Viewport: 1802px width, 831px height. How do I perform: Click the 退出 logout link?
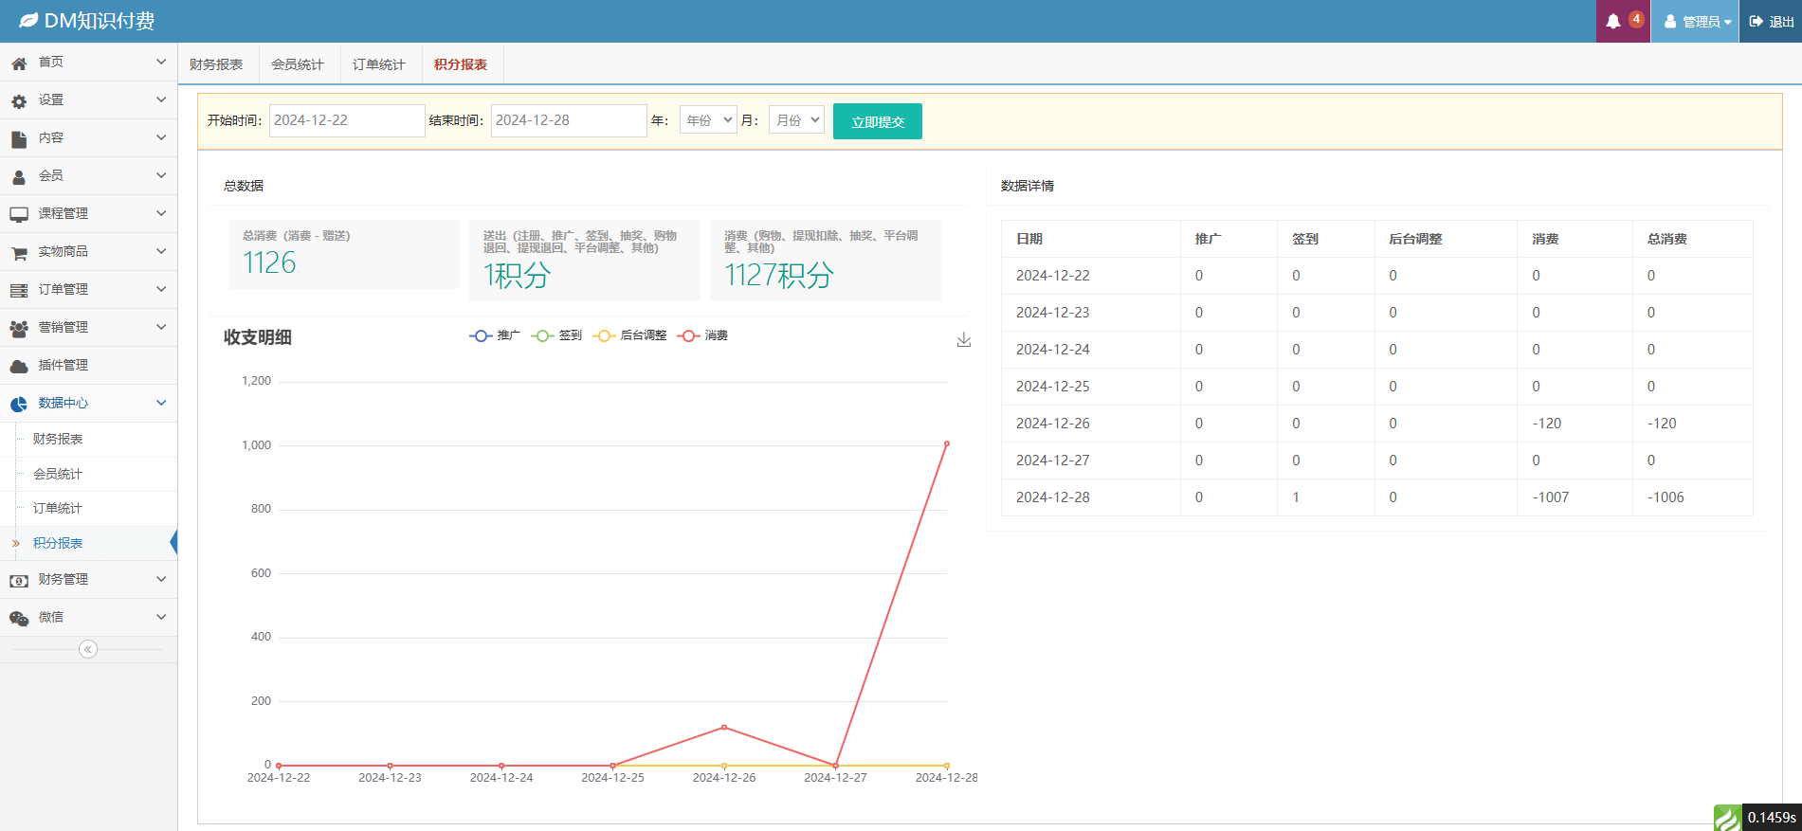click(x=1771, y=22)
